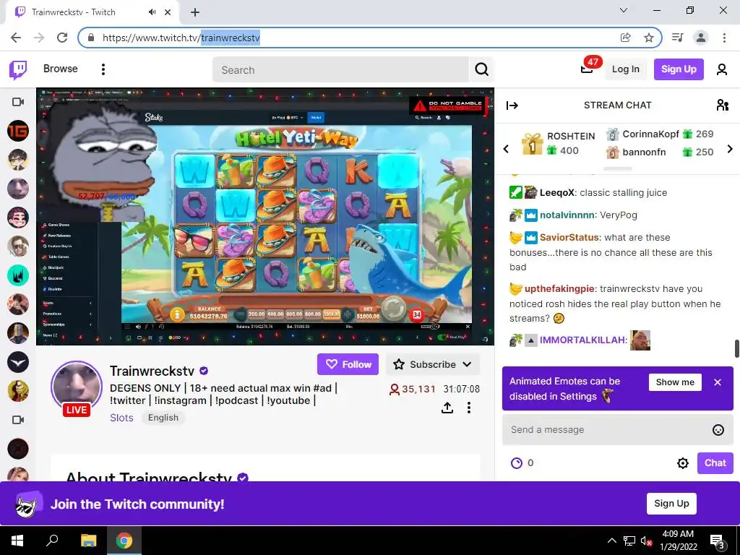Click the top Sign Up button

(678, 69)
